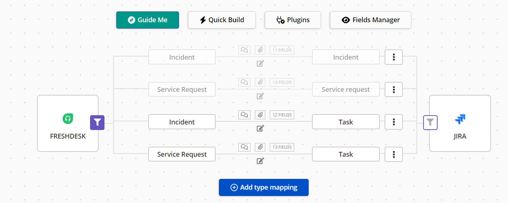Open options menu for Service Request-to-Task mapping
Screen dimensions: 508x203
coord(394,154)
